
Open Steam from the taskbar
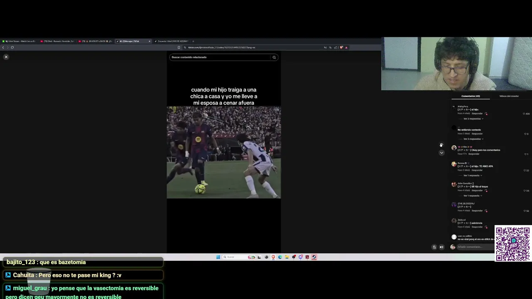coord(314,257)
